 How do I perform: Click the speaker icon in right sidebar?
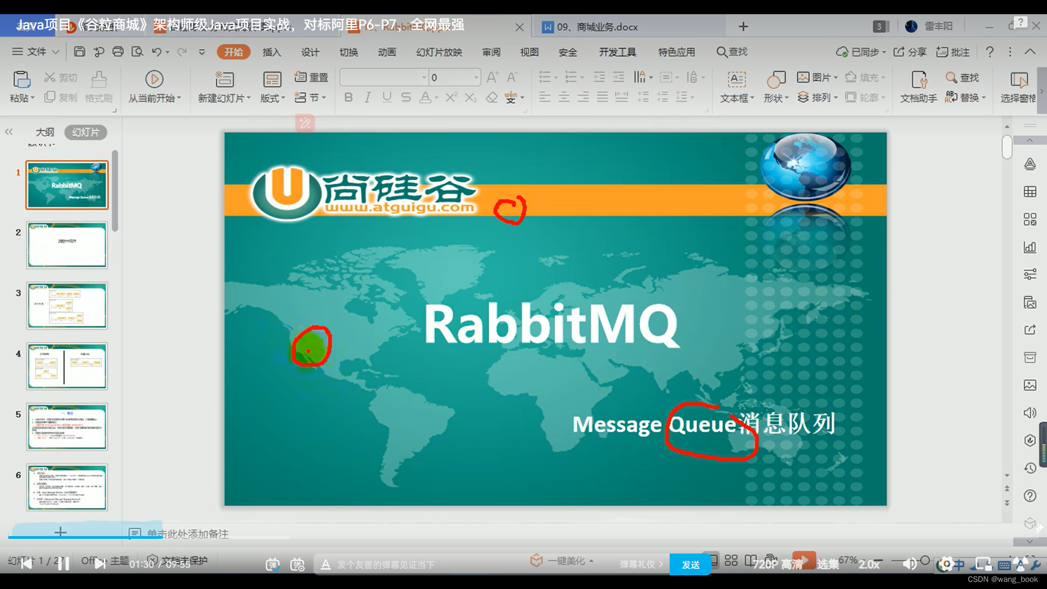click(1030, 413)
